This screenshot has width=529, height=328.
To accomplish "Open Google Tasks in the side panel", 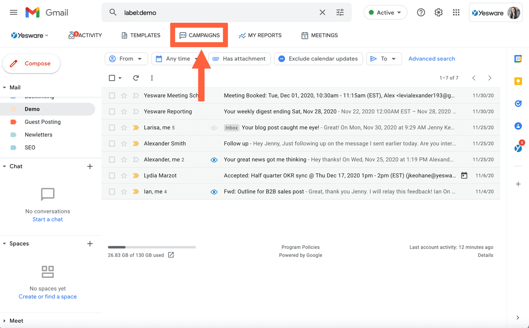I will [x=518, y=103].
